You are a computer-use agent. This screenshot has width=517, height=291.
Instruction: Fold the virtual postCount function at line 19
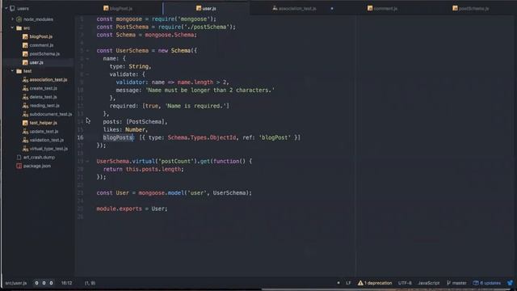click(x=88, y=162)
